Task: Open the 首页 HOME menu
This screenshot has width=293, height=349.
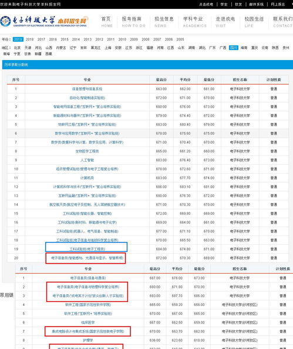Action: tap(107, 22)
